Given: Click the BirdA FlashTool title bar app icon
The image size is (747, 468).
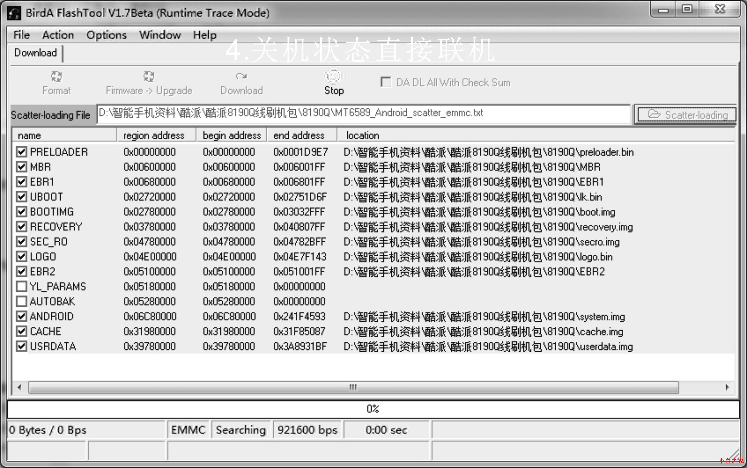Looking at the screenshot, I should (14, 13).
